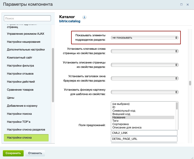Click the Отменить button

pyautogui.click(x=35, y=153)
